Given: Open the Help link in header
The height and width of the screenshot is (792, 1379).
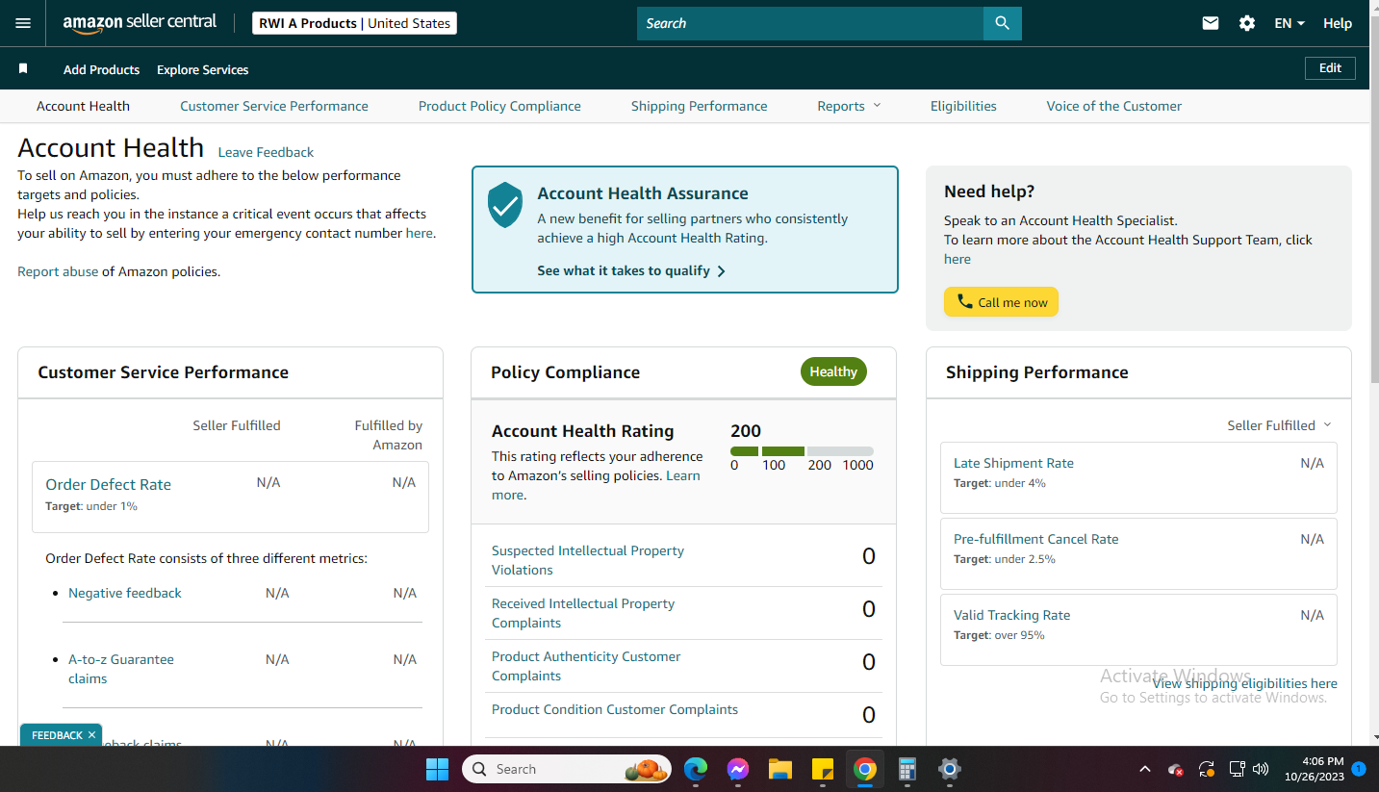Looking at the screenshot, I should (x=1338, y=23).
